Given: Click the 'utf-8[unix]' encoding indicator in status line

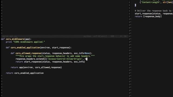Looking at the screenshot, I should [x=100, y=36].
